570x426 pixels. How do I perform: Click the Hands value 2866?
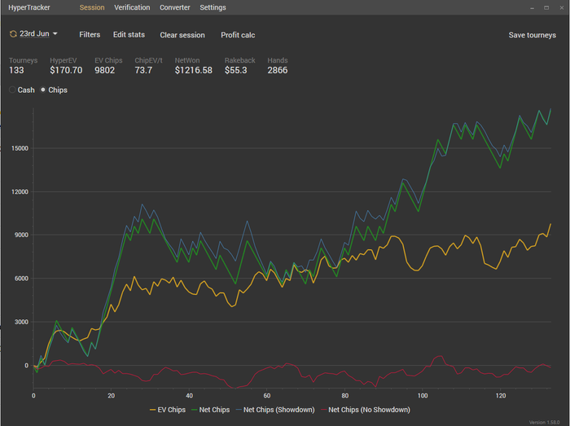pos(278,70)
